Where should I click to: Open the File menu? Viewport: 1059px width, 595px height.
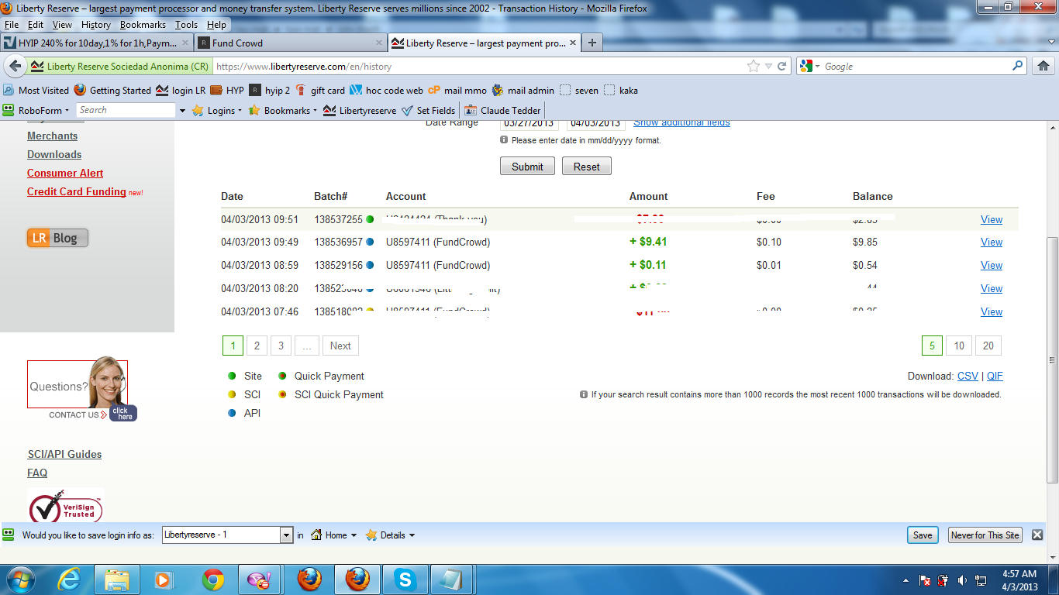[11, 25]
